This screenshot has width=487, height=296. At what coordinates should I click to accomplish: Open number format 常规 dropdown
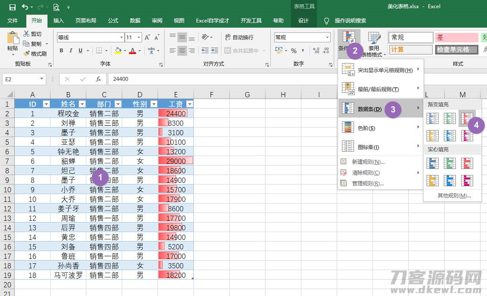point(327,37)
